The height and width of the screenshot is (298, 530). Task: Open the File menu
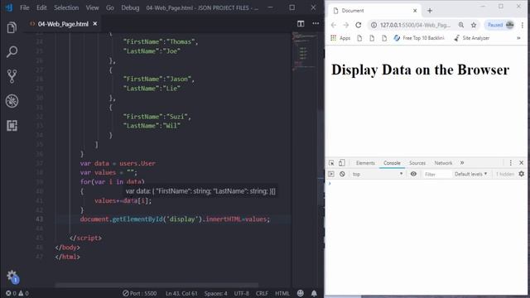25,7
